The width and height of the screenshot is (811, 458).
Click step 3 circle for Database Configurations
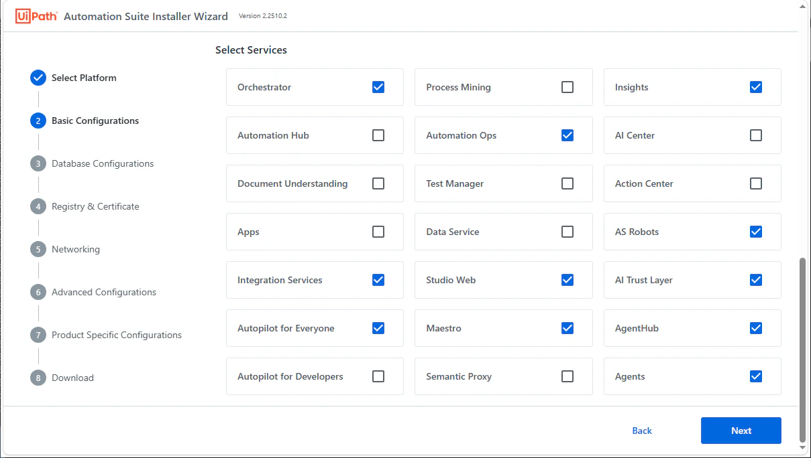pos(38,163)
